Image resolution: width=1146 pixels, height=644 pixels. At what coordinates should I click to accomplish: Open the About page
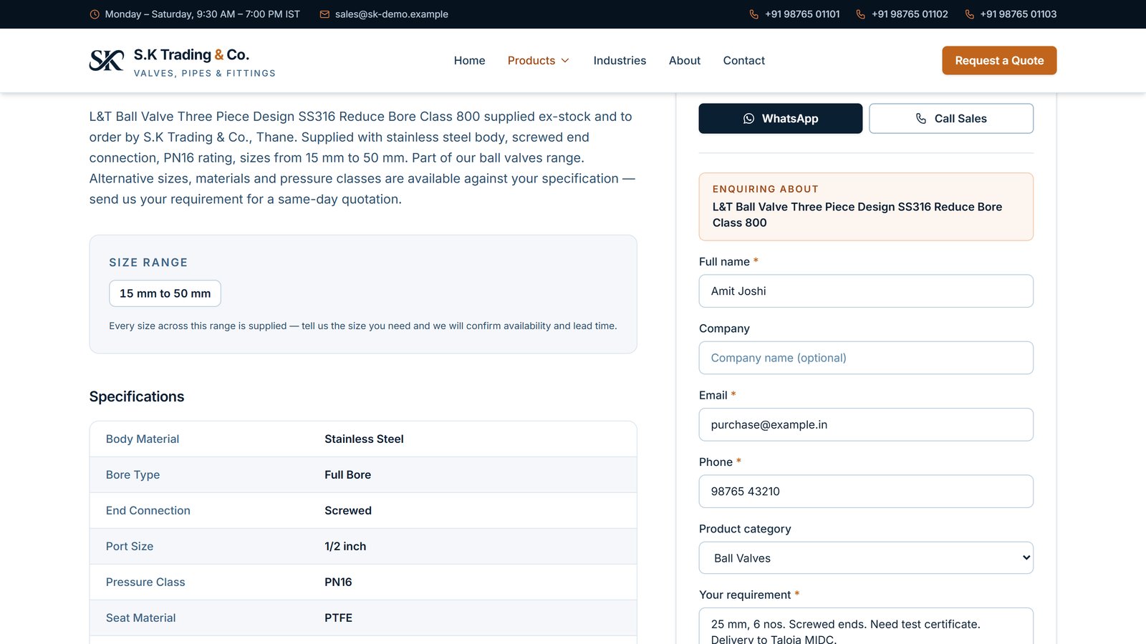pos(685,61)
